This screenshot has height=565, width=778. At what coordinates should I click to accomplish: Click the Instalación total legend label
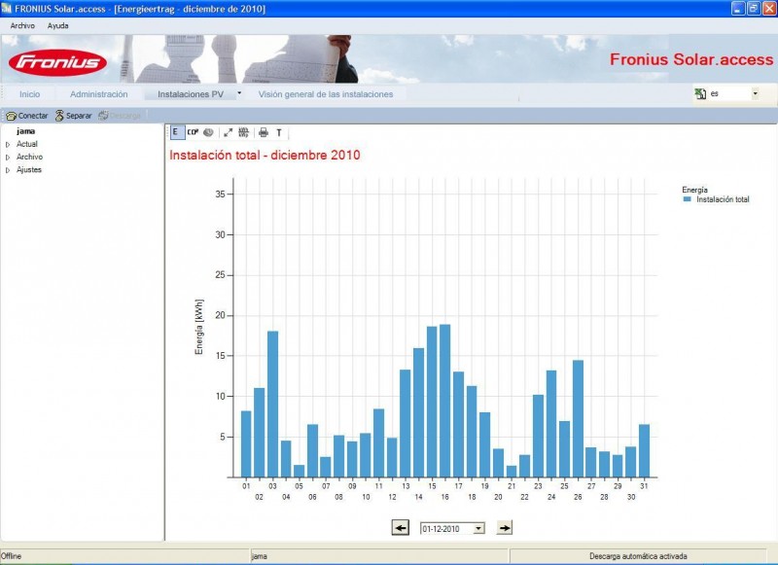pyautogui.click(x=723, y=199)
